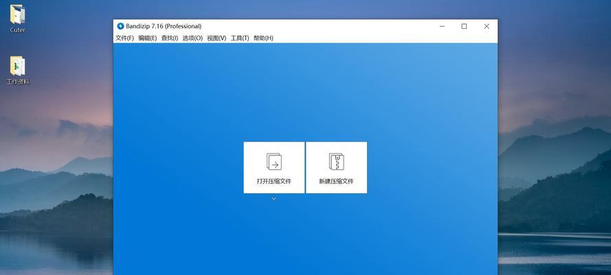Screen dimensions: 611x275
Task: Open the 视图(V) menu
Action: click(x=216, y=38)
